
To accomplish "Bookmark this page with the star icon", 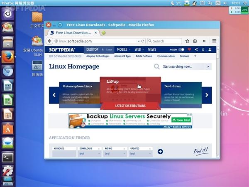I will point(188,41).
